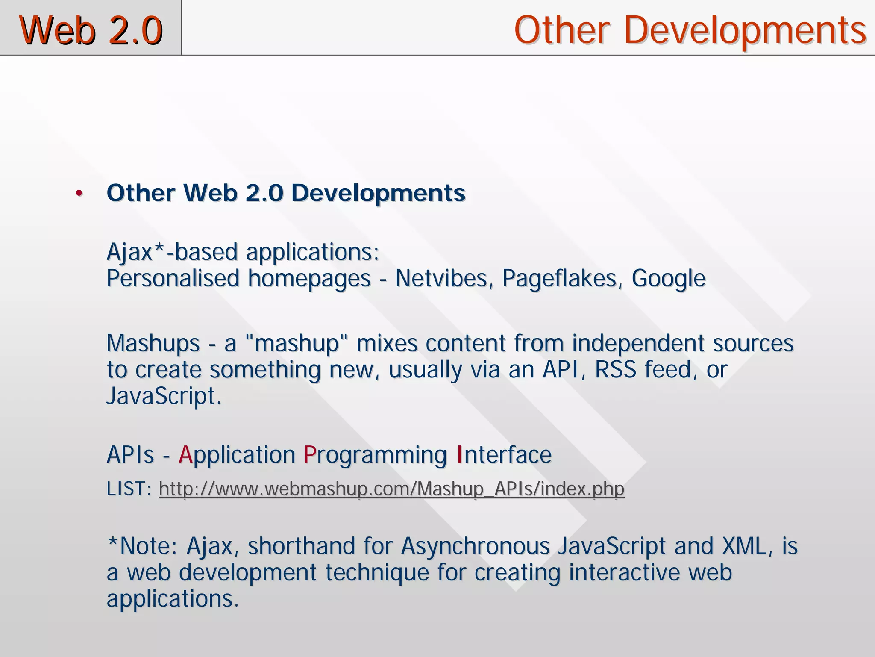
Task: Click the red 'A' in Application
Action: coord(185,455)
